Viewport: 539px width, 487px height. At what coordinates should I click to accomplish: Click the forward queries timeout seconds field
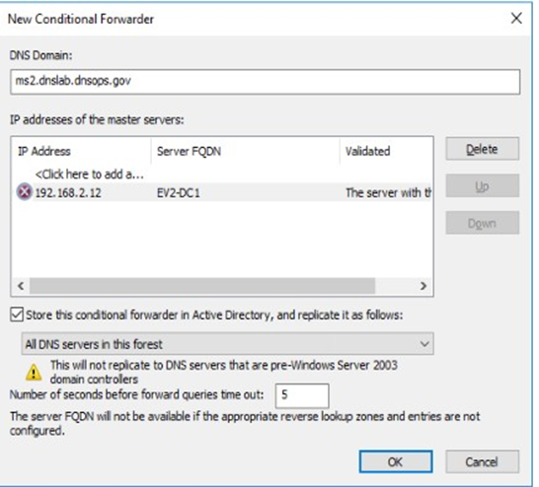[x=302, y=395]
